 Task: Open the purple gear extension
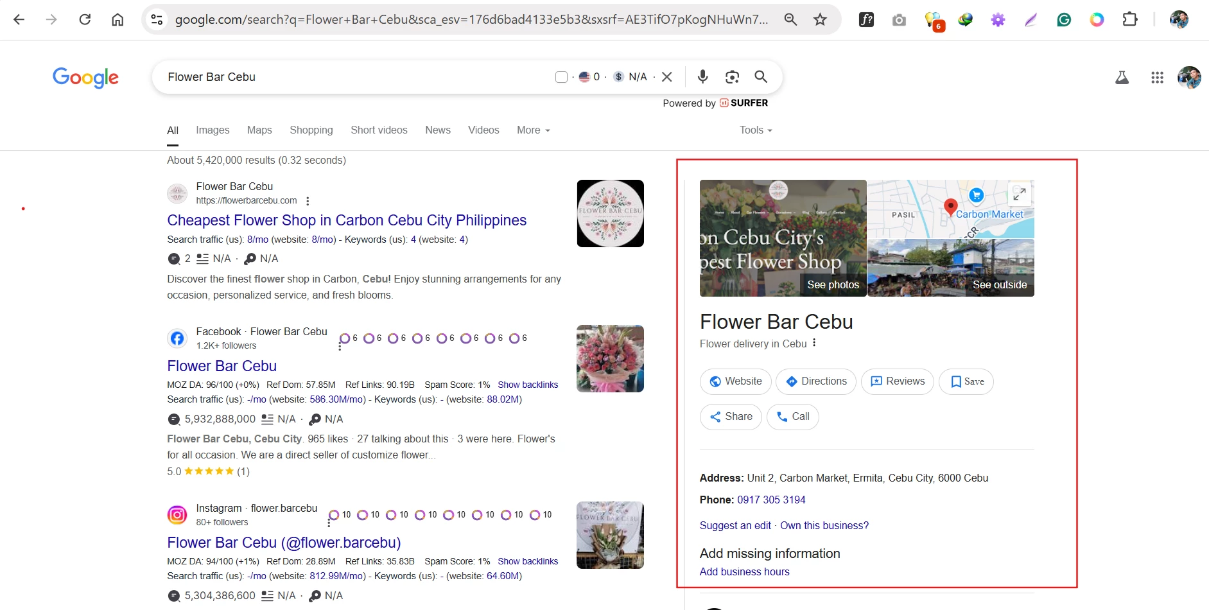coord(998,20)
